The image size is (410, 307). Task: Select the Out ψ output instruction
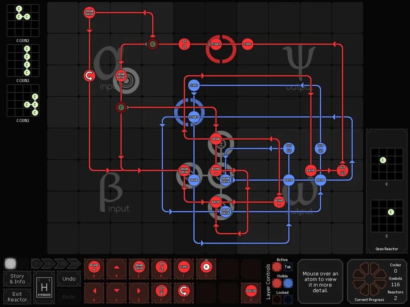(161, 291)
